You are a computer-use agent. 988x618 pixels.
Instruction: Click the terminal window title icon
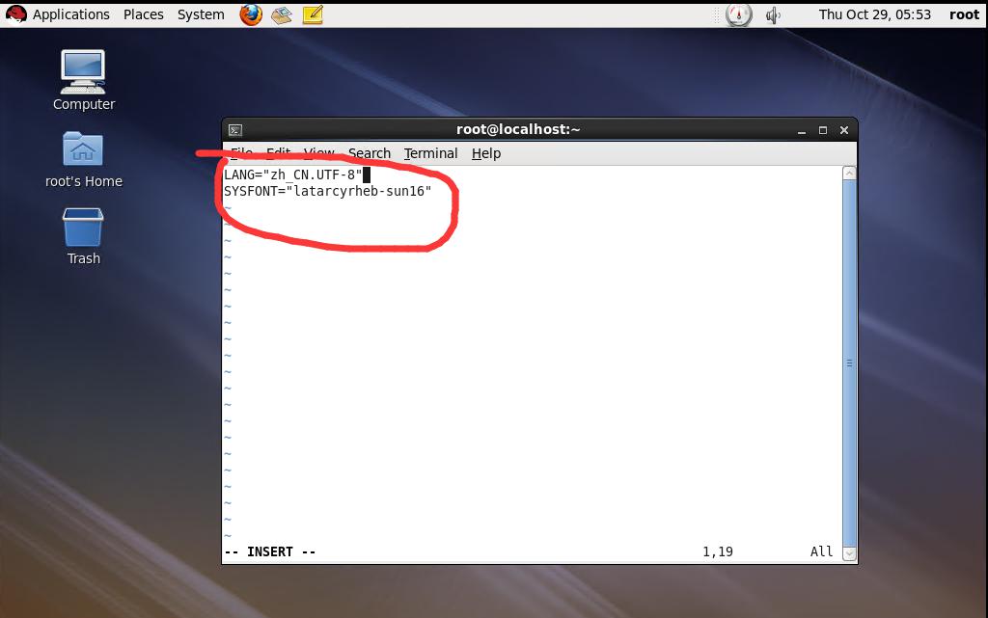[235, 130]
